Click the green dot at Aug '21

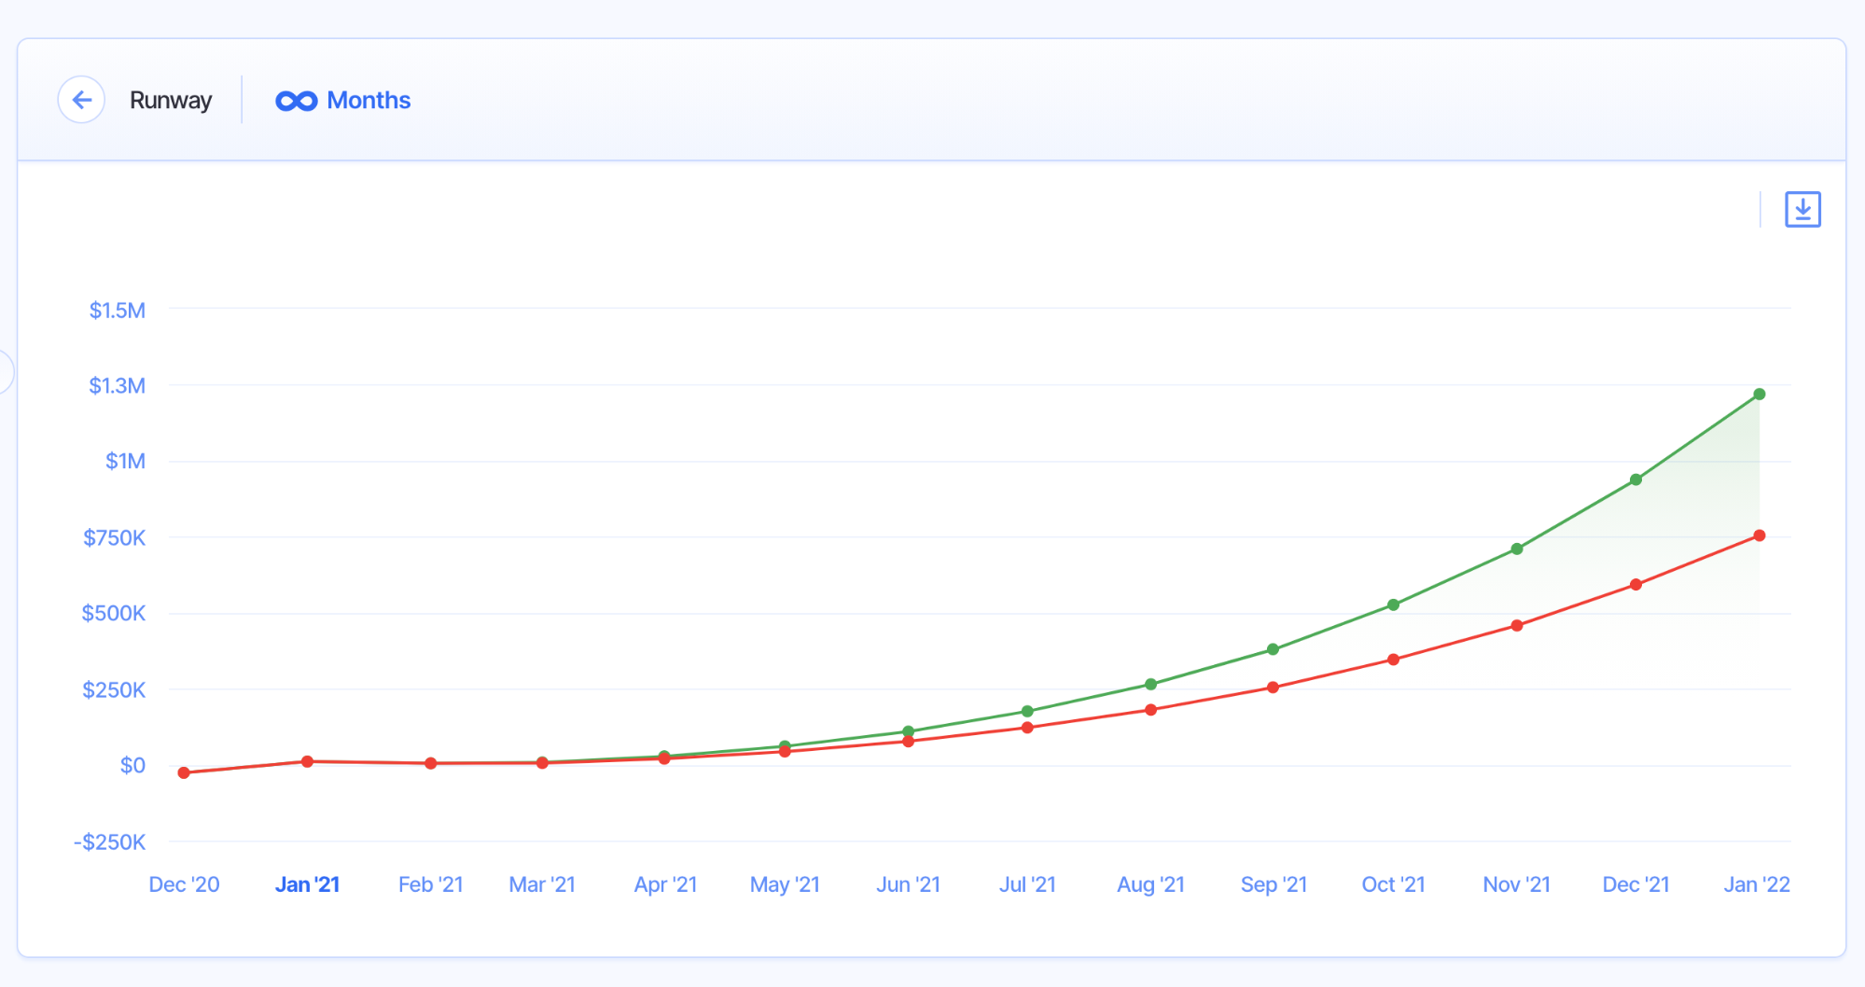[1150, 683]
